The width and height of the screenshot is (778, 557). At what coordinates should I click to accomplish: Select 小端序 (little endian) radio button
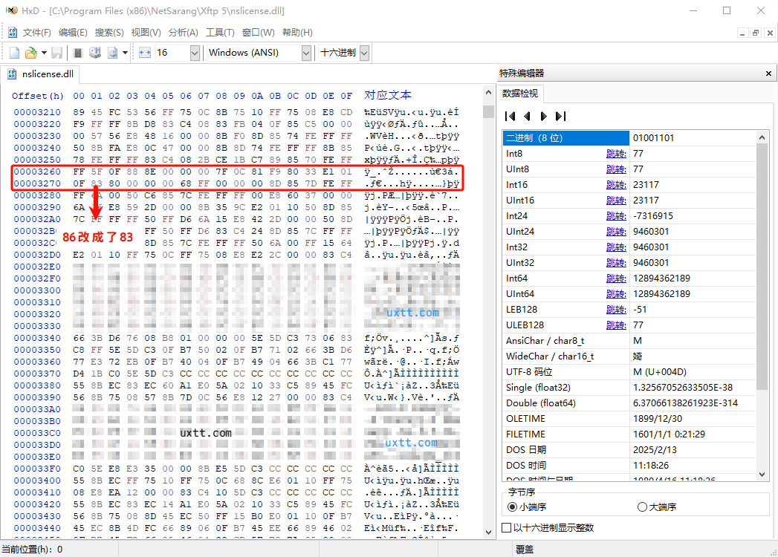click(513, 506)
